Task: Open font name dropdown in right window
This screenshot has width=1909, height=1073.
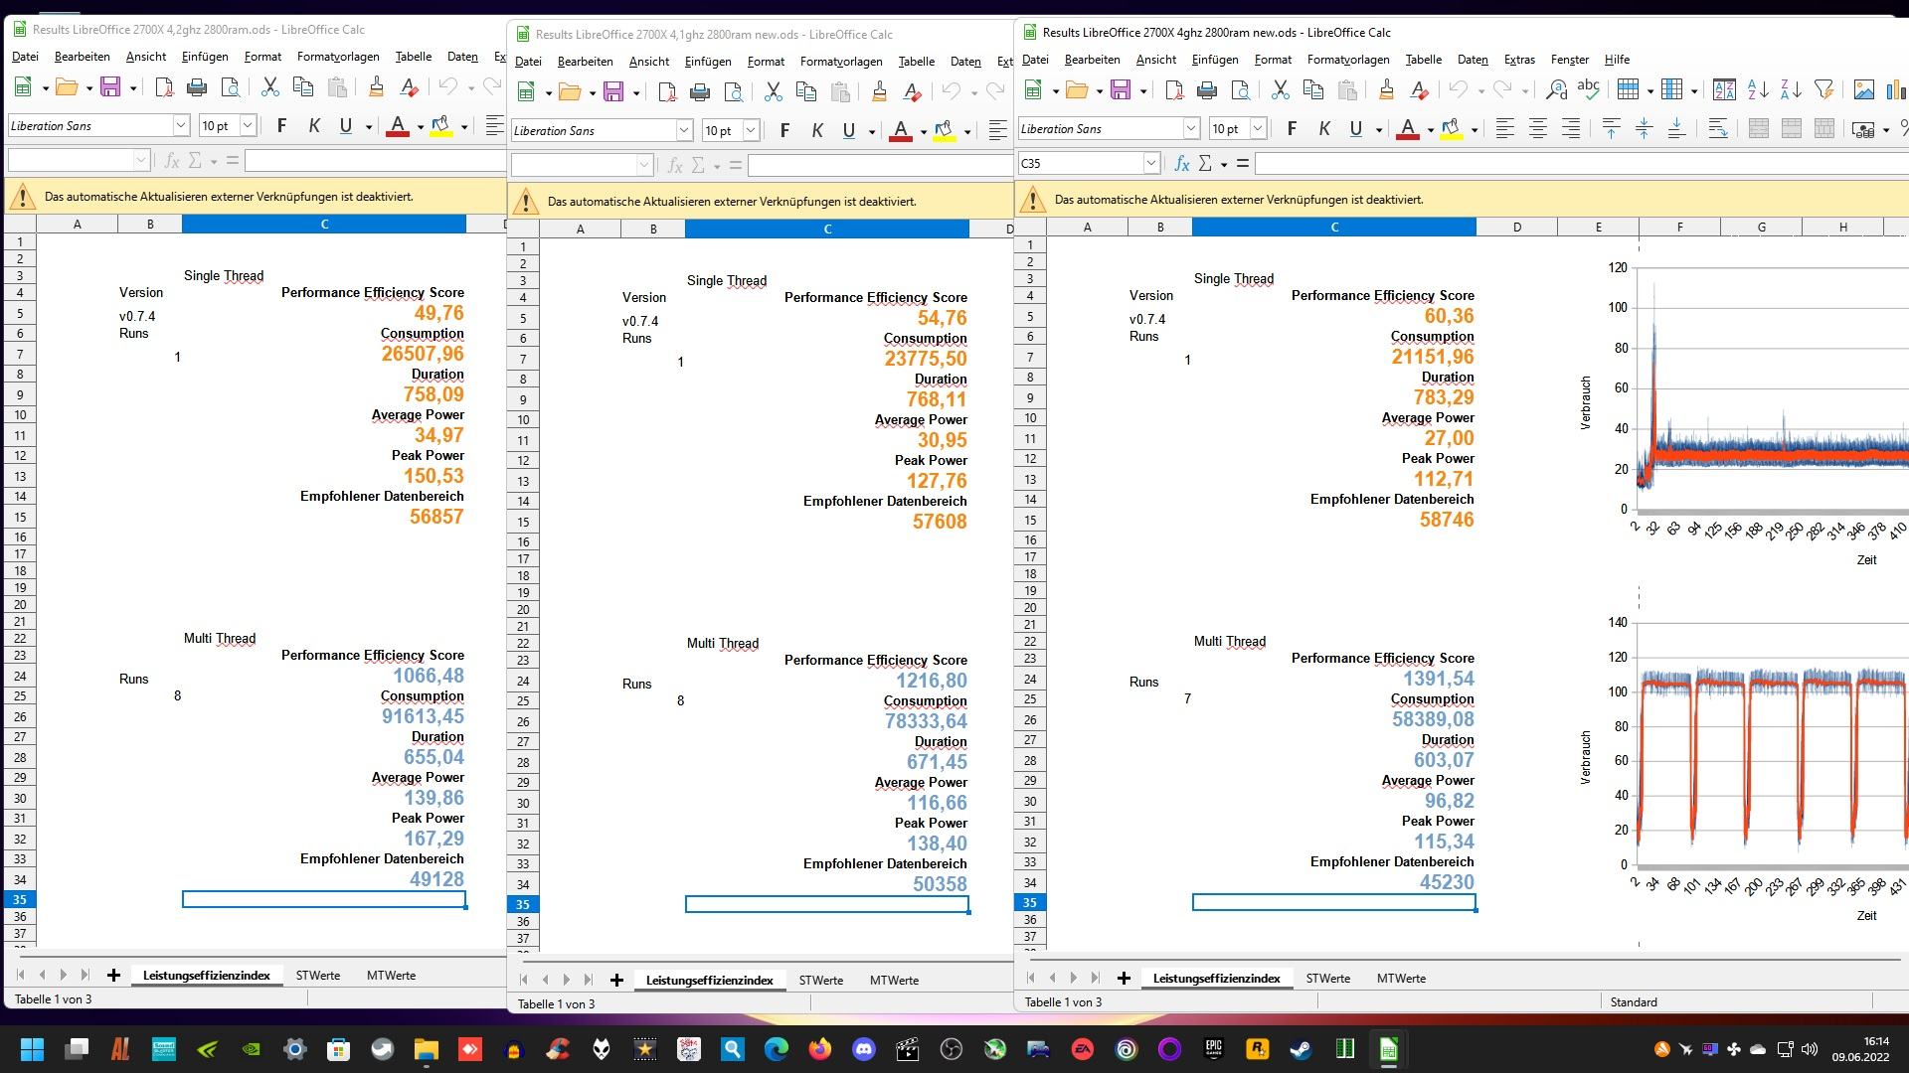Action: click(1191, 128)
